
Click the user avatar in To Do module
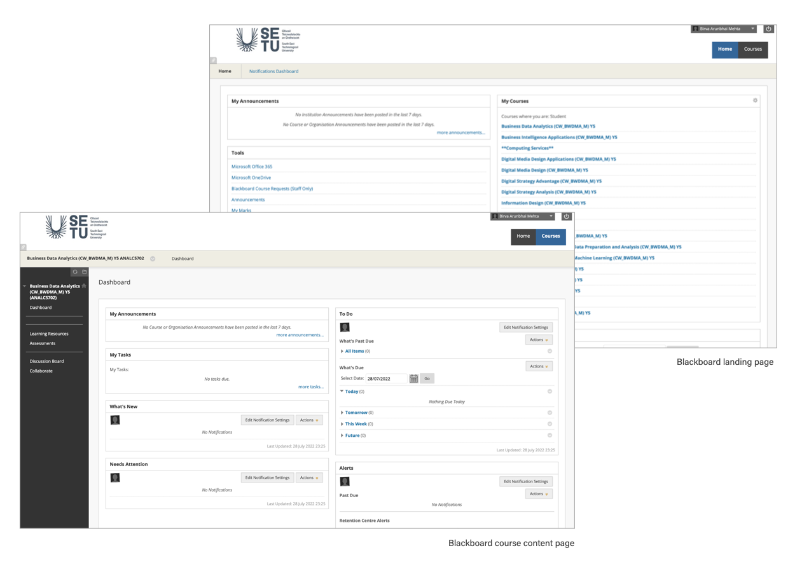[345, 327]
